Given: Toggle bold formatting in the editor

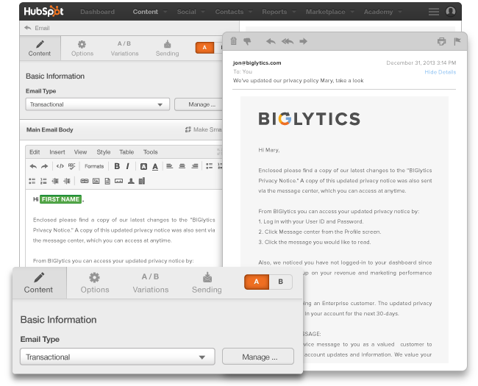Looking at the screenshot, I should coord(116,166).
